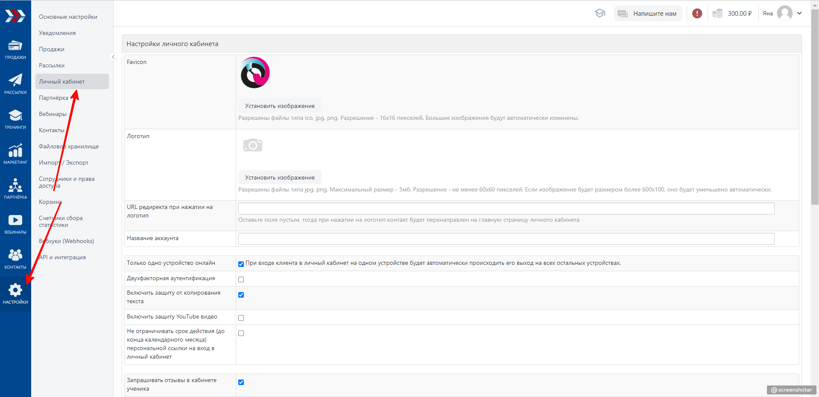Open Партнёрка section icon
Image resolution: width=819 pixels, height=397 pixels.
[x=15, y=189]
